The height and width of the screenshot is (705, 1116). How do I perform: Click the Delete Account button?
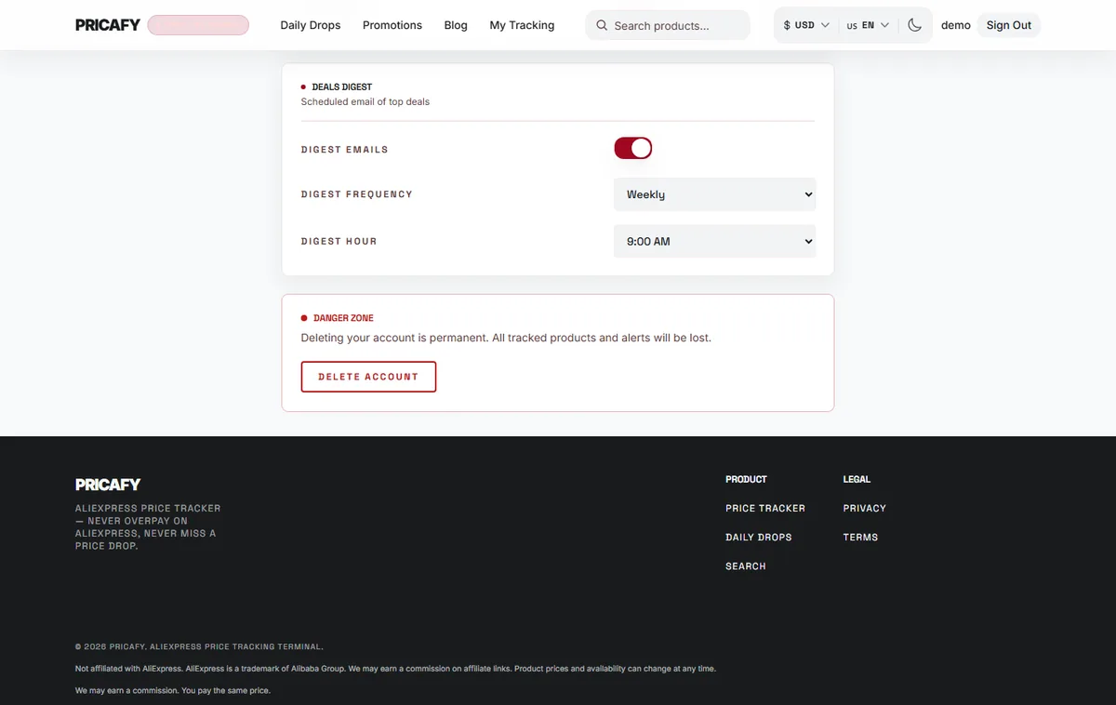pyautogui.click(x=368, y=377)
